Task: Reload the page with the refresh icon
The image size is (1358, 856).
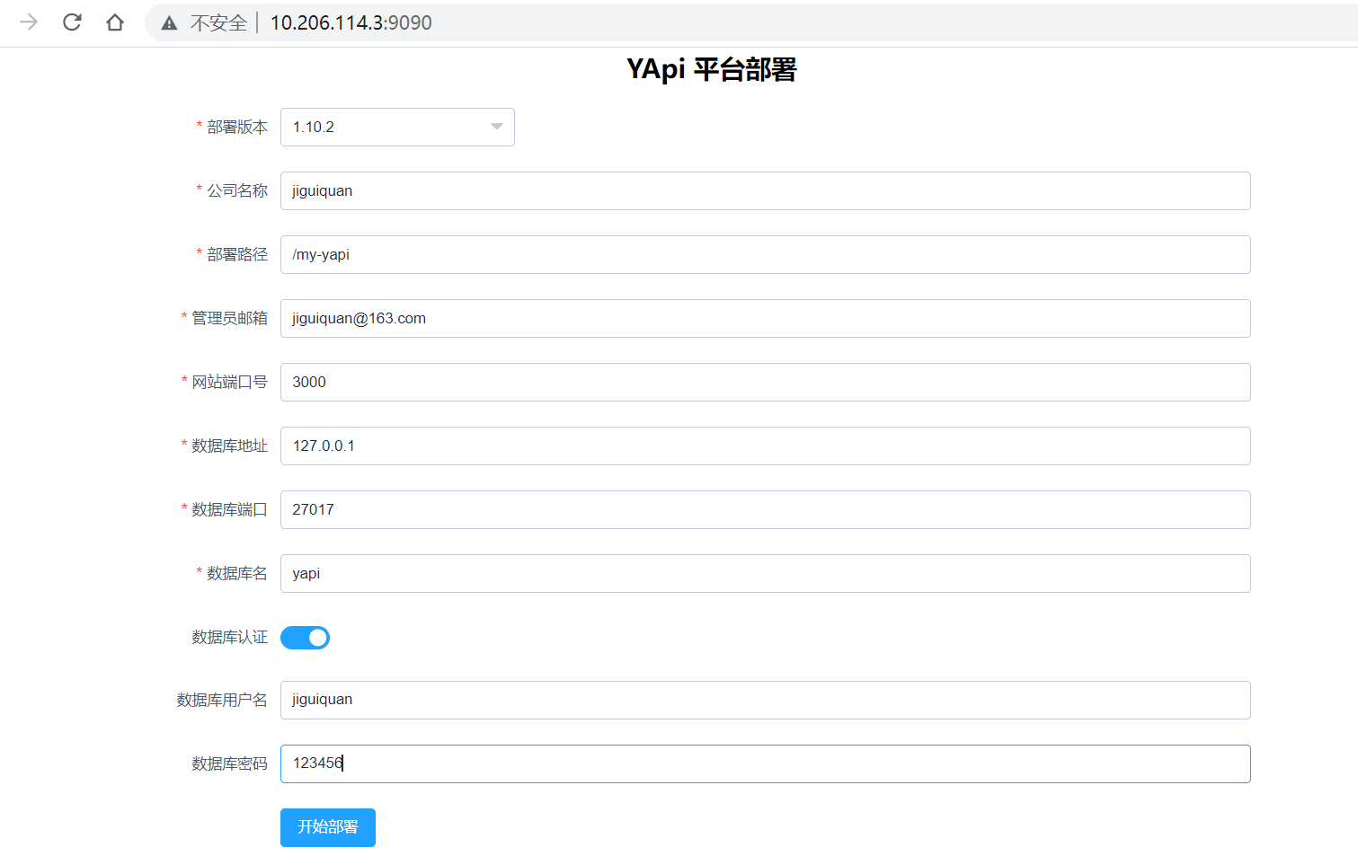Action: (x=72, y=22)
